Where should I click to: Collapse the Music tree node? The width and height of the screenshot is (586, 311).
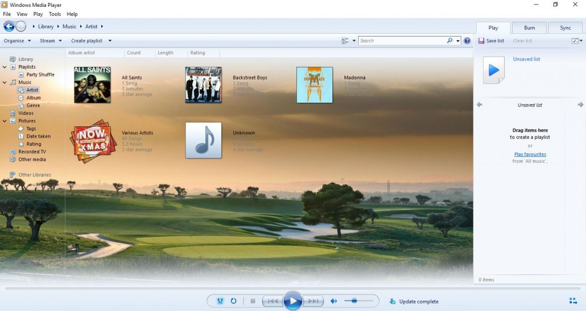click(5, 82)
